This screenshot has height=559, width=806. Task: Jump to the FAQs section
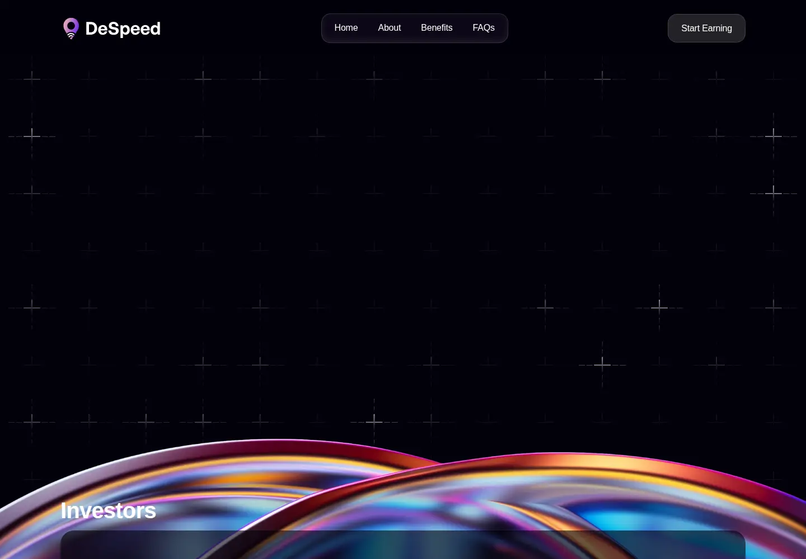pos(484,28)
